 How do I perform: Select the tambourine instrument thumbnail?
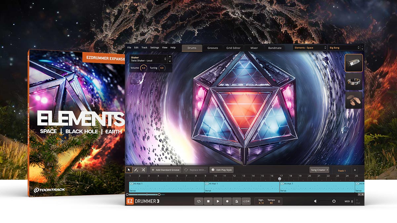pyautogui.click(x=354, y=82)
